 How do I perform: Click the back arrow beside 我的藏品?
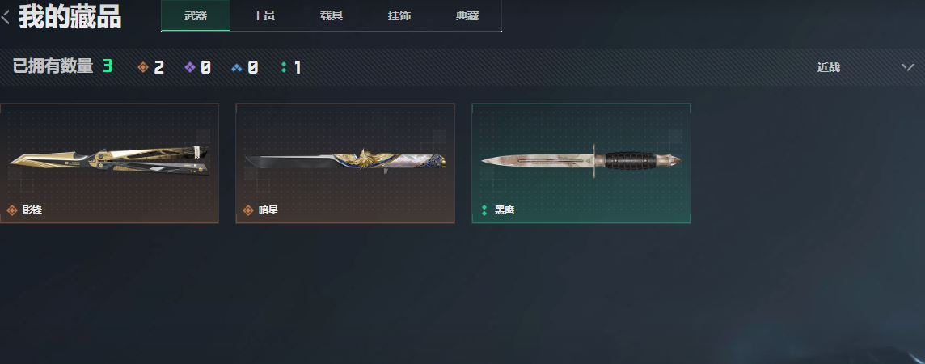point(6,16)
